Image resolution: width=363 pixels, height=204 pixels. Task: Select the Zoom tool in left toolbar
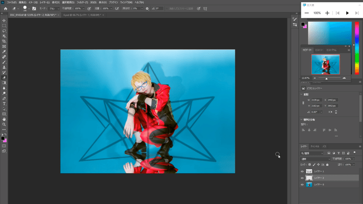(4, 124)
